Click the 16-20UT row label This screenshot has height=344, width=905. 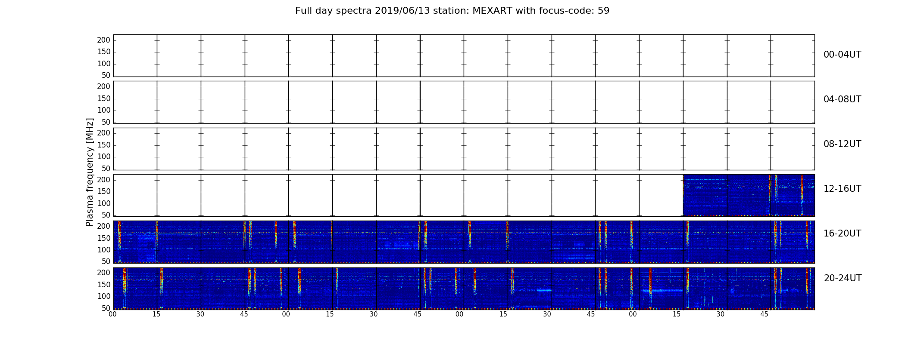point(842,233)
